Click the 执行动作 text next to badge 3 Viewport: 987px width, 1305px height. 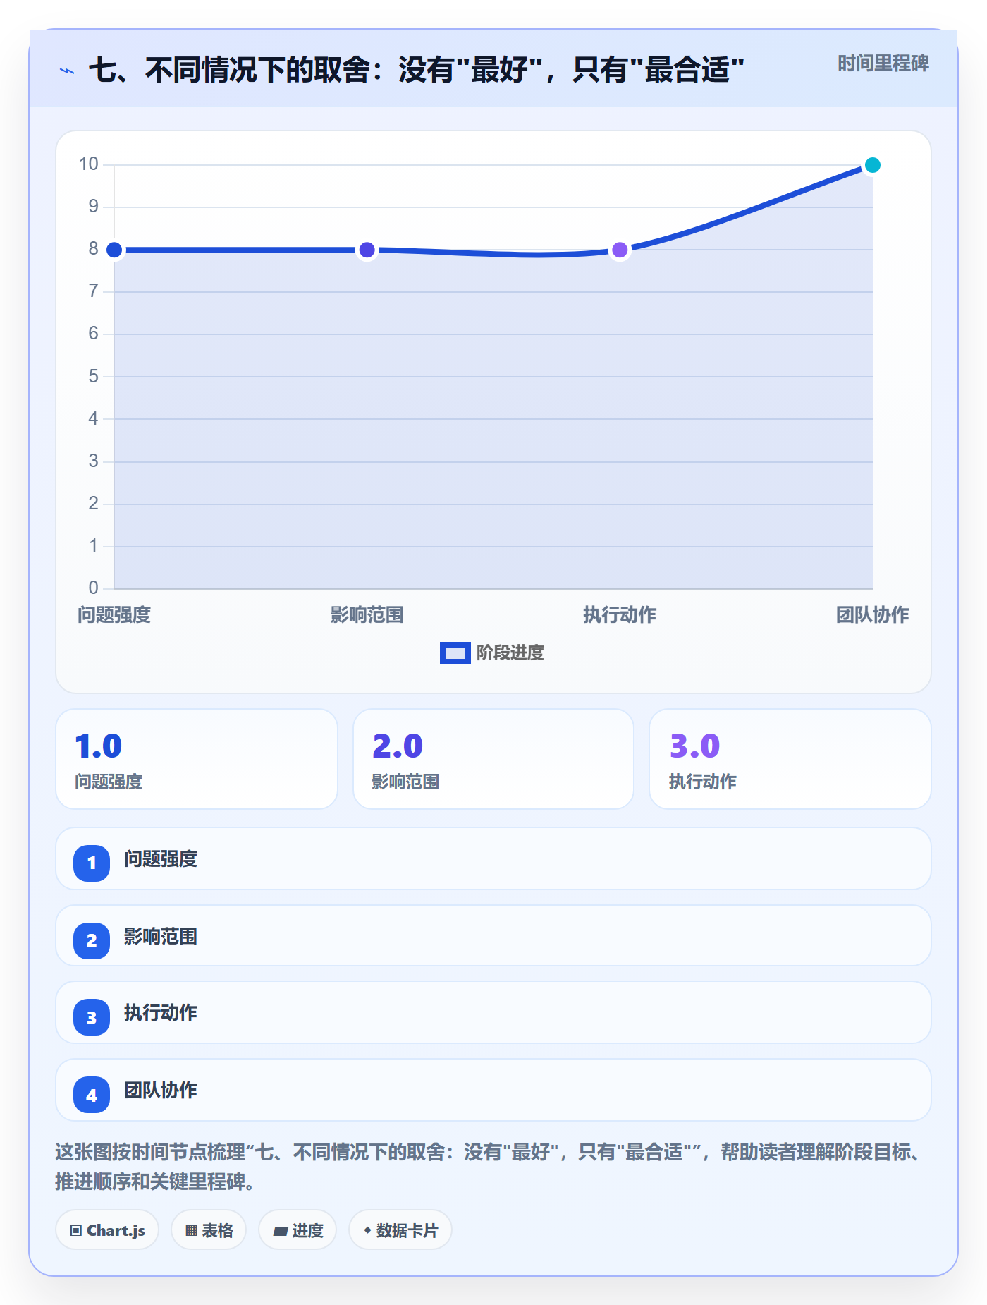click(161, 1013)
